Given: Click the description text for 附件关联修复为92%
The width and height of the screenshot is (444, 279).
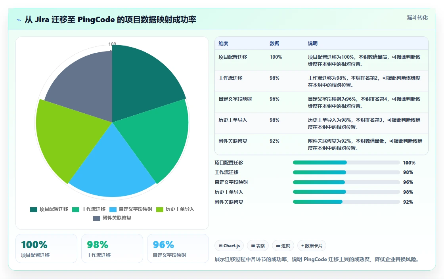Looking at the screenshot, I should click(x=365, y=145).
